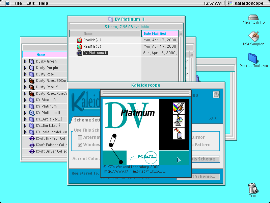Expand the Dusty Rose_3DCur folder
The image size is (270, 203).
tap(25, 81)
